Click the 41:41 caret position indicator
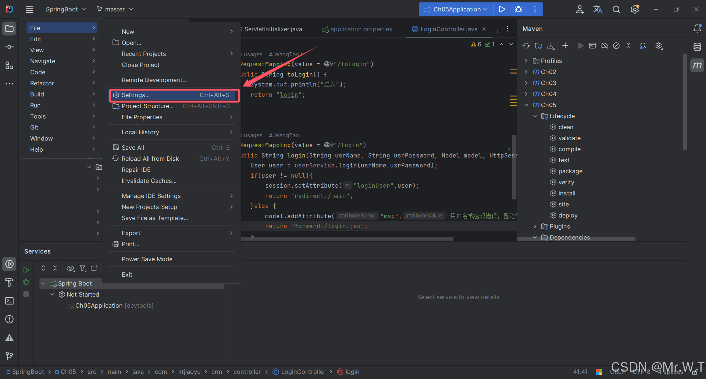The height and width of the screenshot is (379, 706). click(581, 372)
